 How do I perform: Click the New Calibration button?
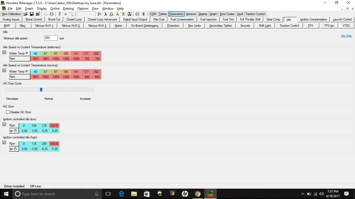click(x=11, y=14)
